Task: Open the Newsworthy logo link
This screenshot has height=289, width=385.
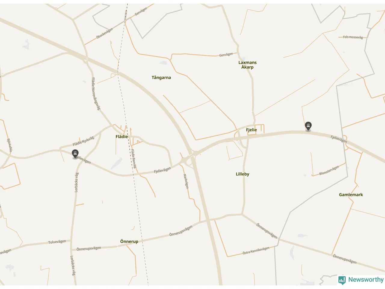Action: (x=361, y=280)
